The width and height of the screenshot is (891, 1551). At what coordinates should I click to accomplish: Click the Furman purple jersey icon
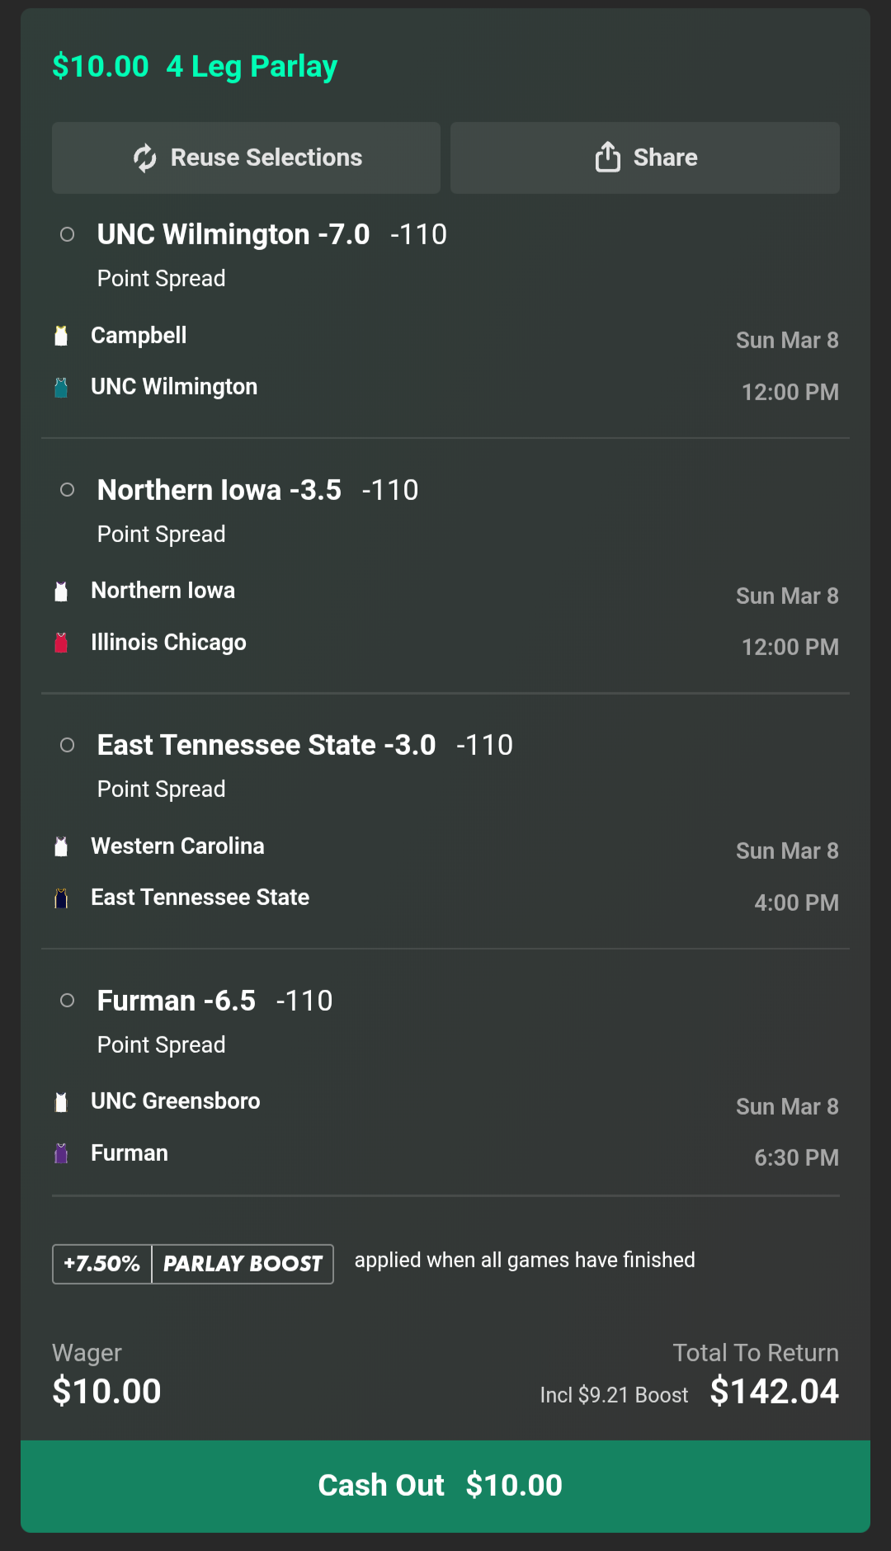tap(61, 1153)
